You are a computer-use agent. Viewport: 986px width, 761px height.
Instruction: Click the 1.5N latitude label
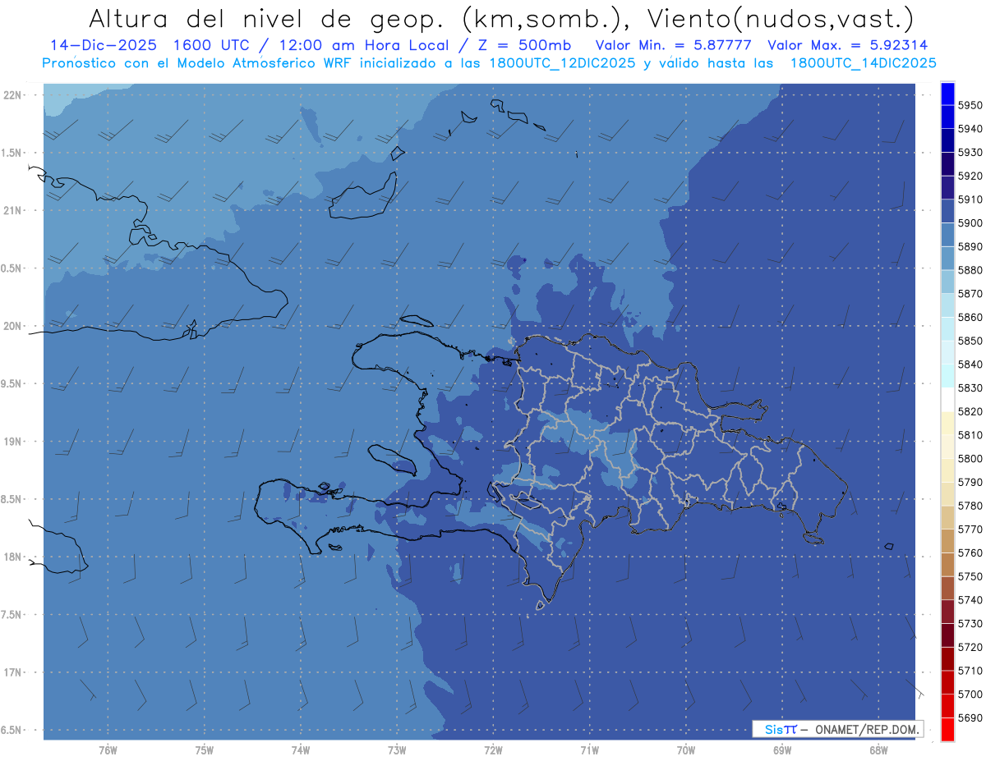click(x=13, y=153)
